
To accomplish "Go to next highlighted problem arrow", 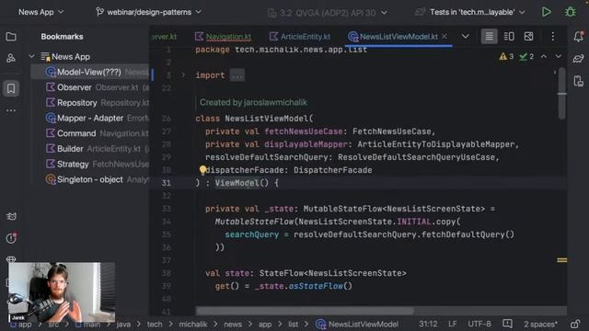I will click(x=559, y=56).
